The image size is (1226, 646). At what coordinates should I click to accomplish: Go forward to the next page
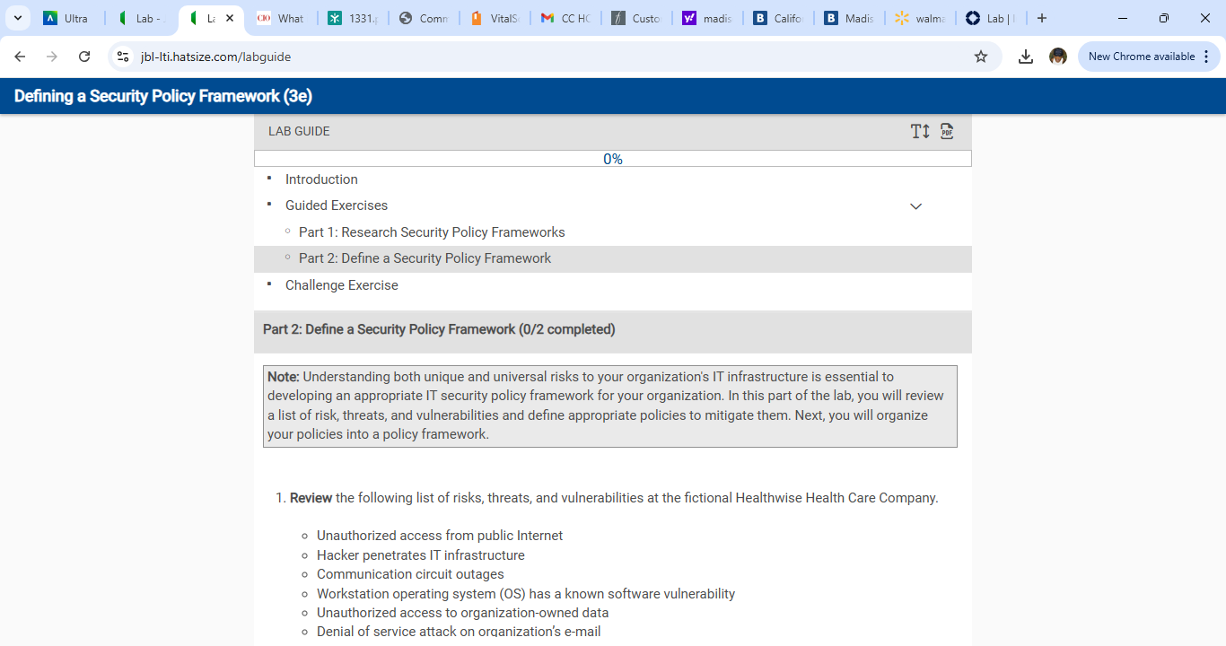click(x=52, y=57)
